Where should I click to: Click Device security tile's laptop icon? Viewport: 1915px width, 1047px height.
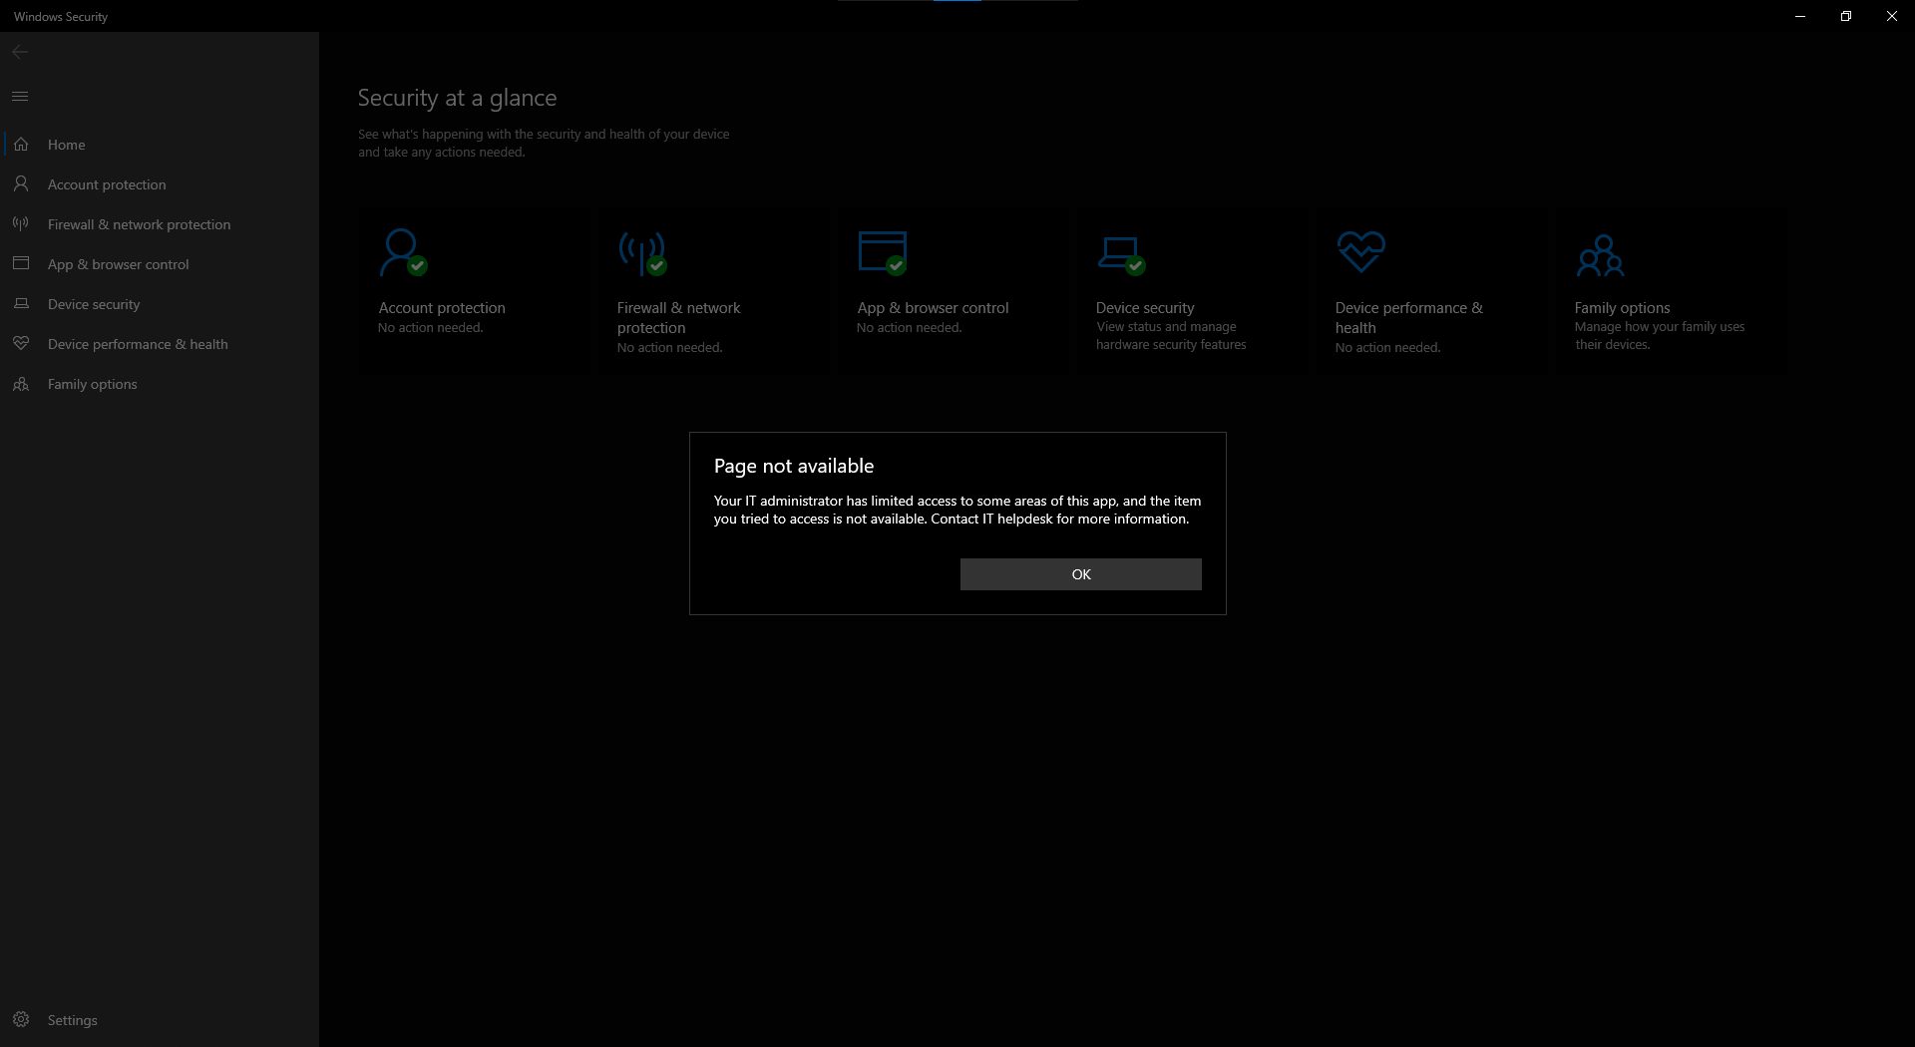pyautogui.click(x=1121, y=255)
